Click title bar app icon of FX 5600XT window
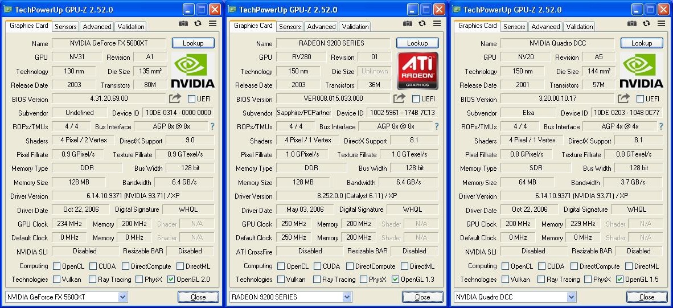The image size is (673, 308). click(7, 10)
